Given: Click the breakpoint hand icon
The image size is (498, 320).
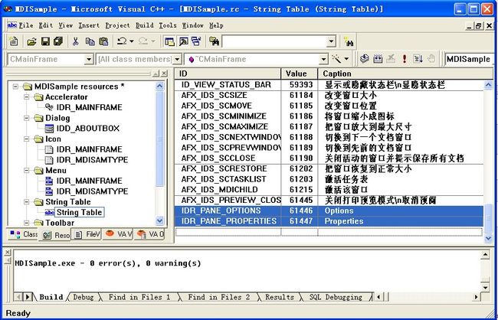Looking at the screenshot, I should pos(431,59).
